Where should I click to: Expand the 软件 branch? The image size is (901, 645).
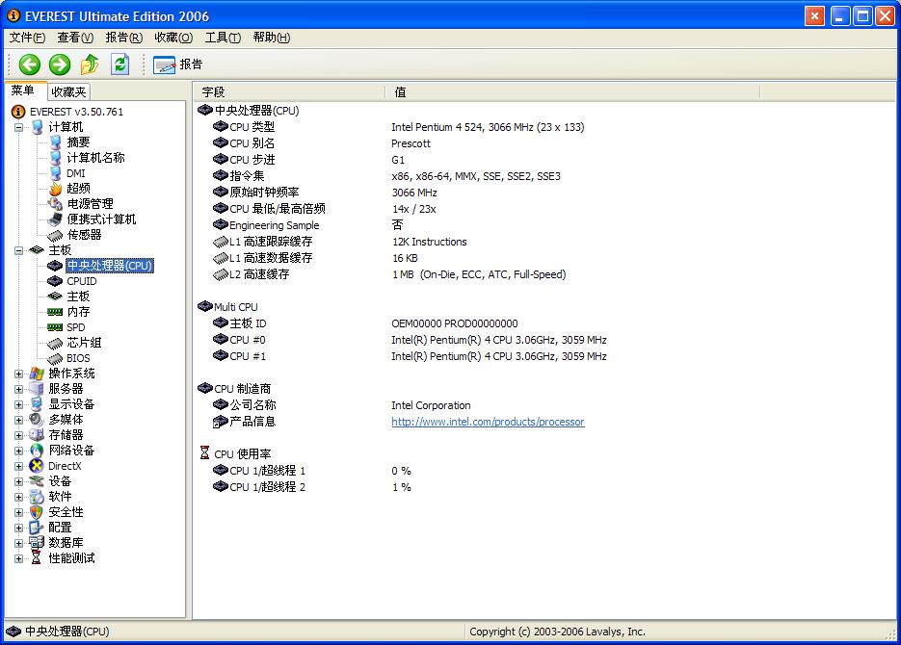(x=19, y=497)
